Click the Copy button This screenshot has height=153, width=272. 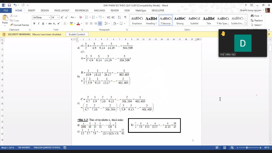(x=14, y=20)
